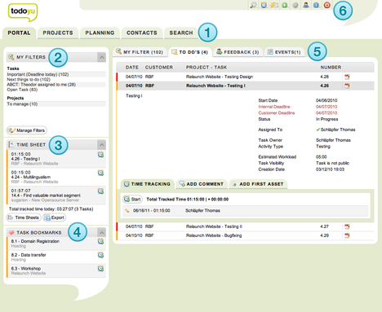The image size is (382, 312).
Task: Click the Number column header
Action: click(x=331, y=68)
